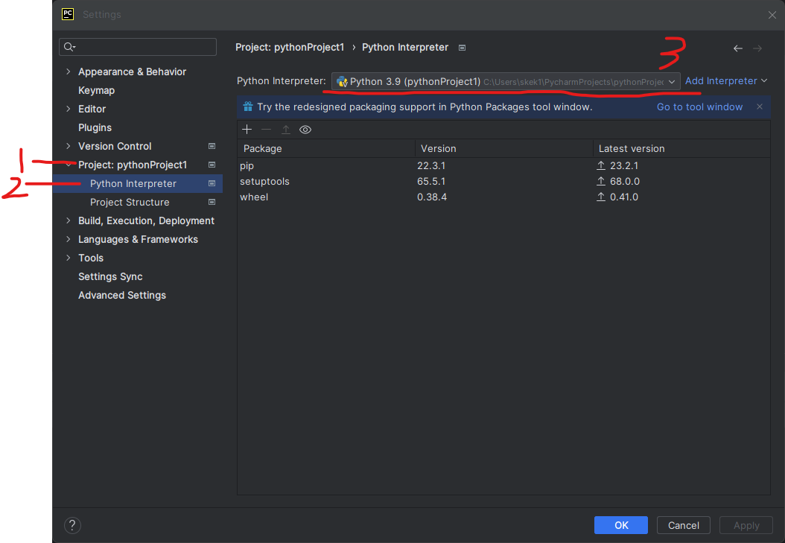Viewport: 785px width, 543px height.
Task: Sort by Latest version column header
Action: [x=681, y=149]
